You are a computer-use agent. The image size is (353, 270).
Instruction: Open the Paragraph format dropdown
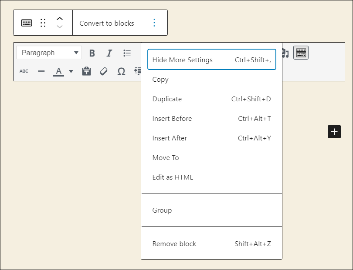[x=49, y=53]
